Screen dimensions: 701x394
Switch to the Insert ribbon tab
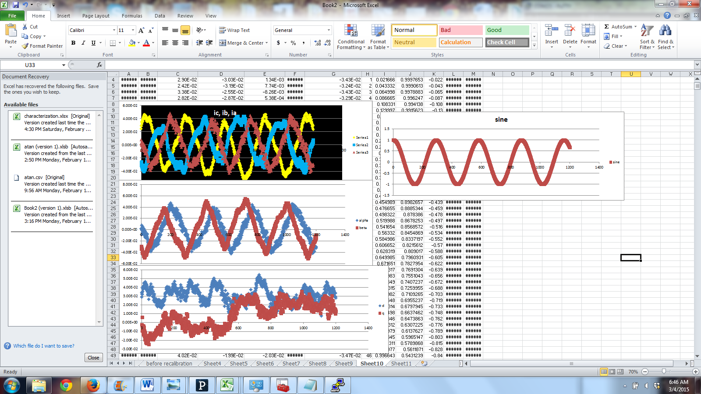(x=64, y=16)
